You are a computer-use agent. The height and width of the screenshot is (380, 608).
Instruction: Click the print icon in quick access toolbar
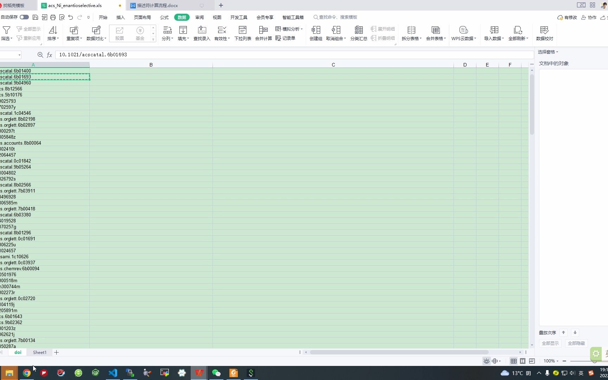[53, 17]
